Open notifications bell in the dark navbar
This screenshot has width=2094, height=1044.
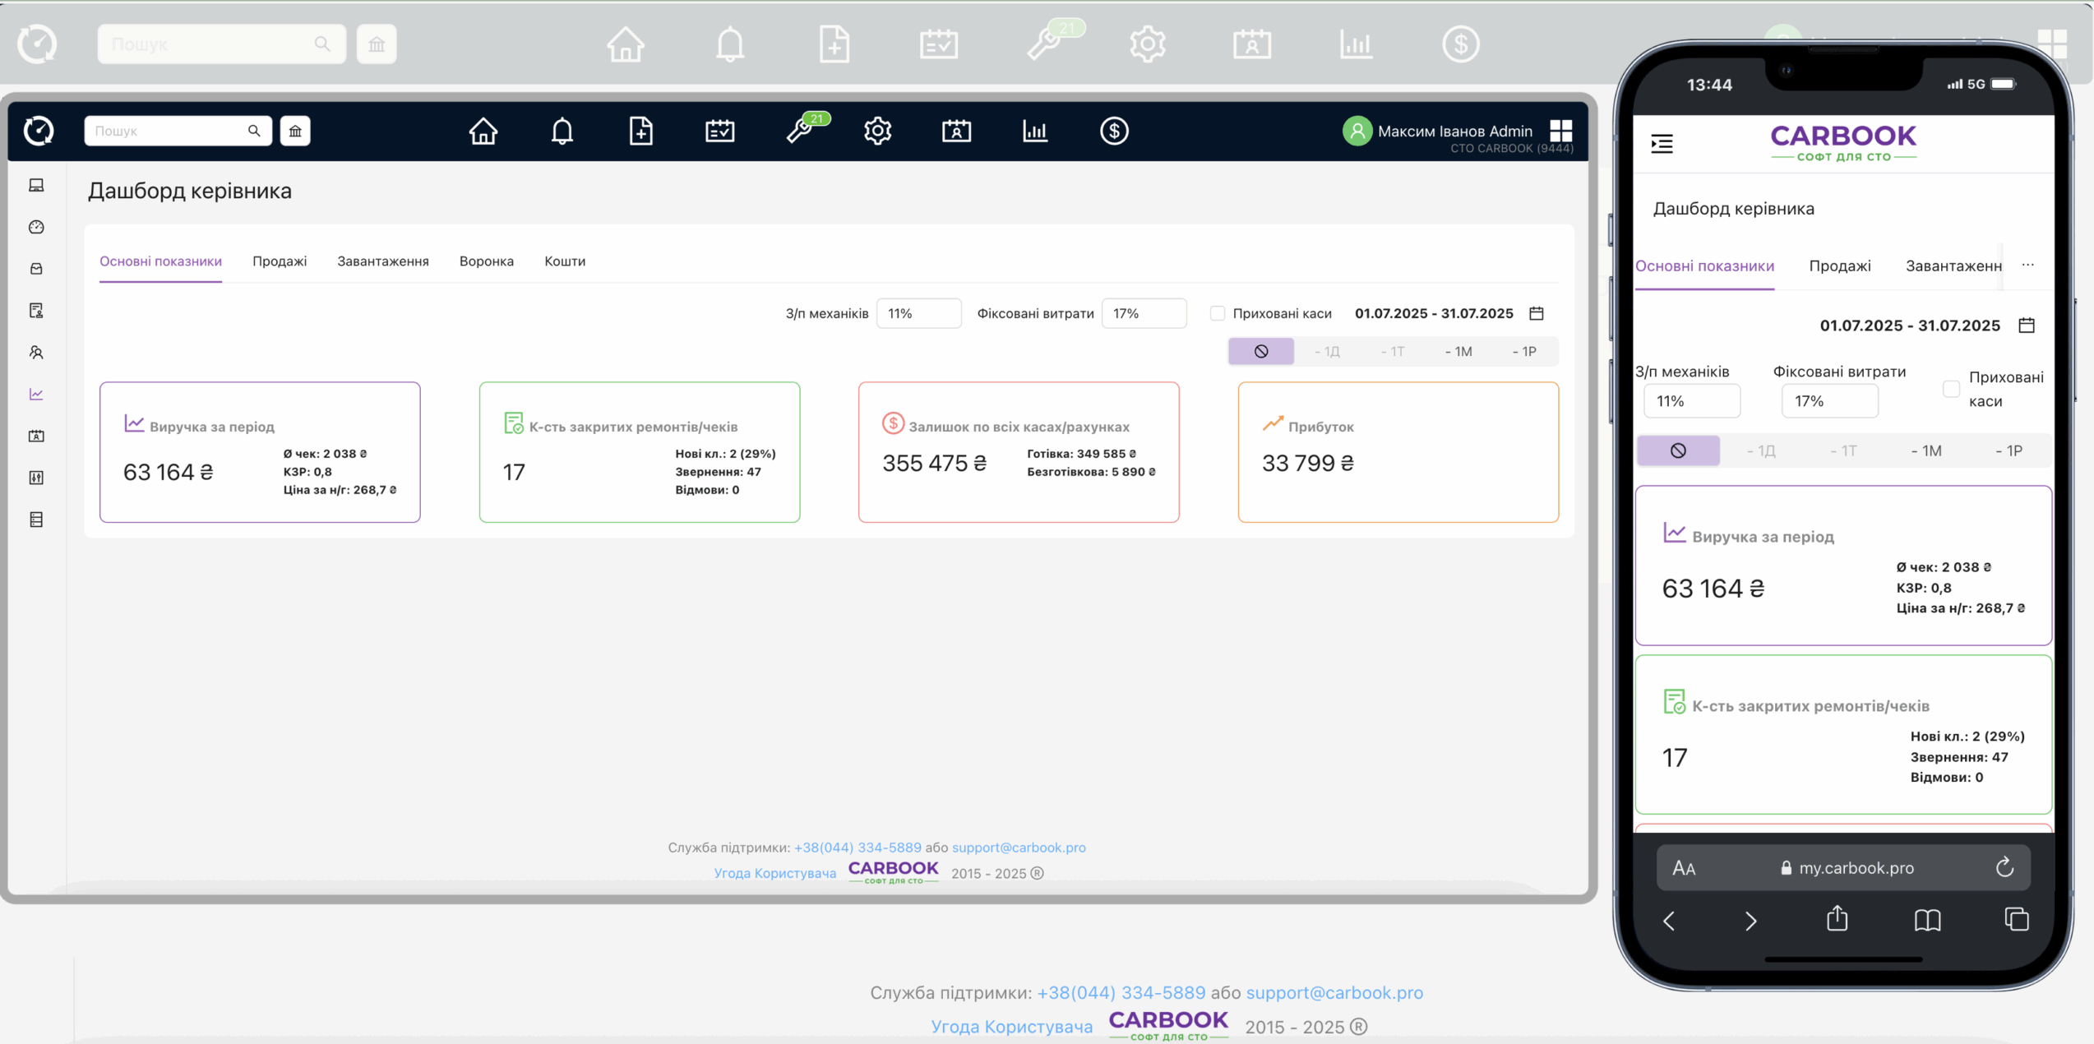click(x=562, y=131)
